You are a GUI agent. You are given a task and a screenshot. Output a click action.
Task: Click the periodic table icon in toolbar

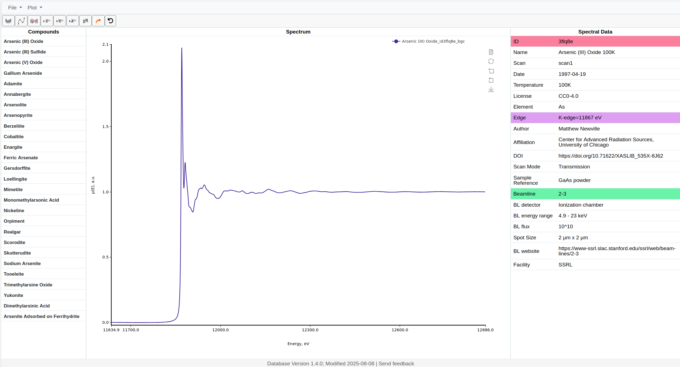pyautogui.click(x=8, y=21)
